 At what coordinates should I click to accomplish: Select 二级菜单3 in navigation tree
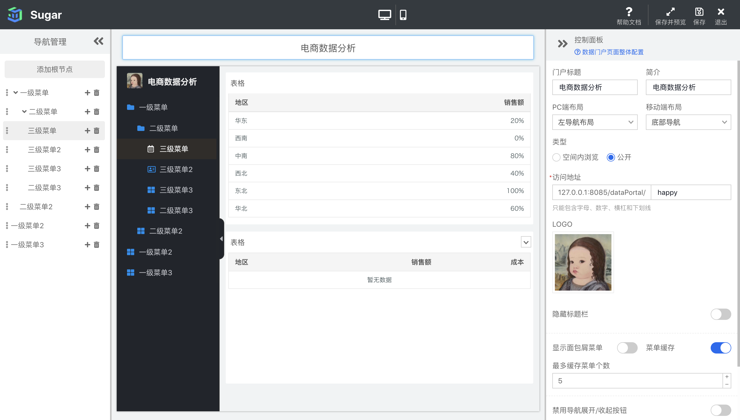(44, 188)
